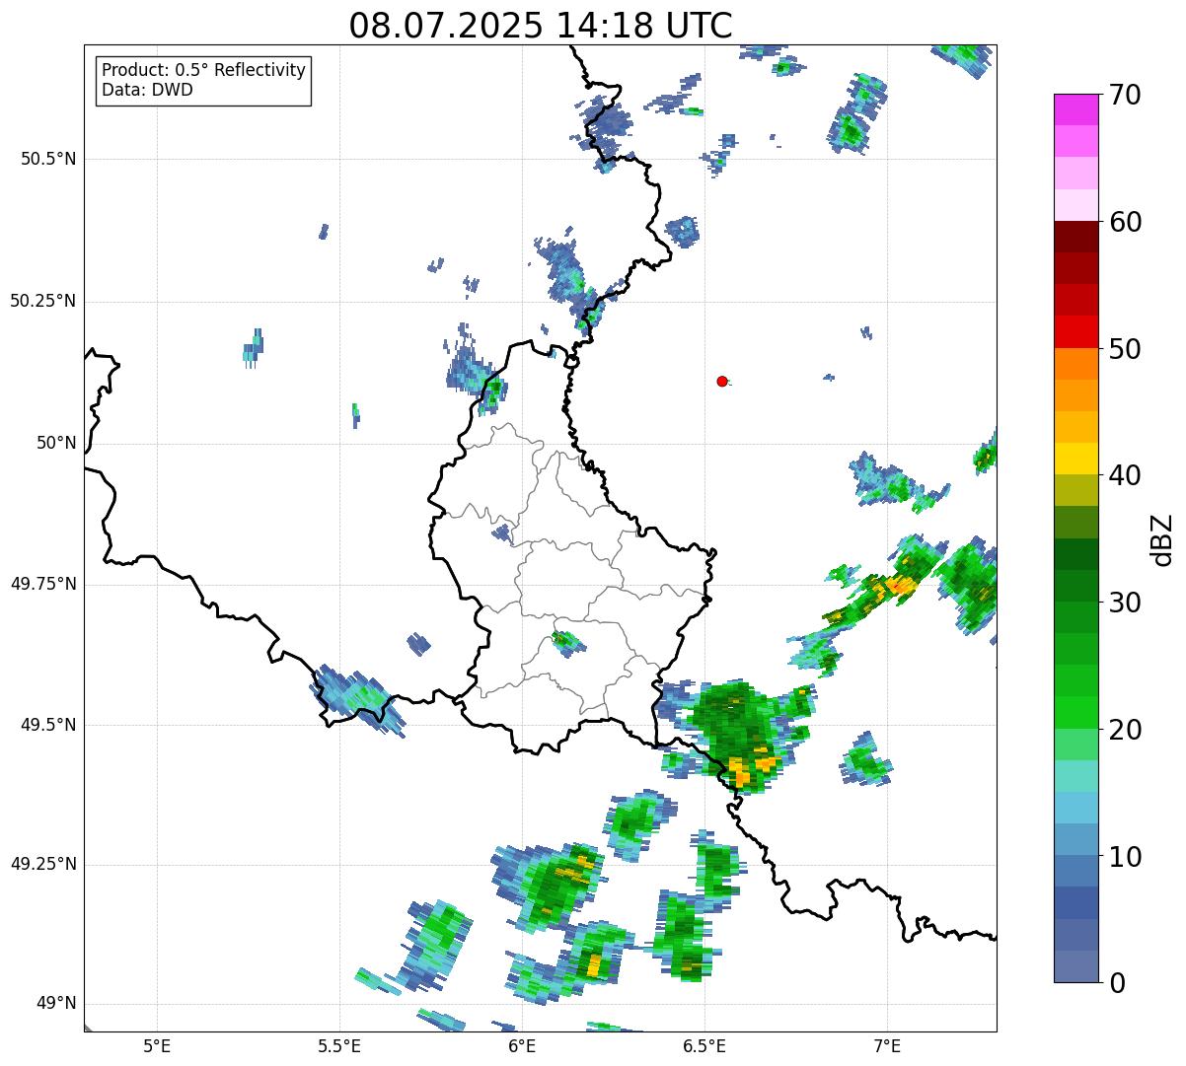Click the magenta top swatch of the colorbar

[1076, 109]
